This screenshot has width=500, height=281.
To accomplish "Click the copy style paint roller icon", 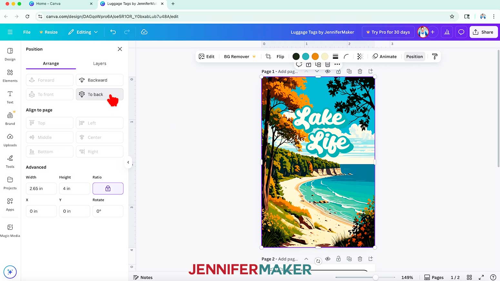I will point(435,56).
